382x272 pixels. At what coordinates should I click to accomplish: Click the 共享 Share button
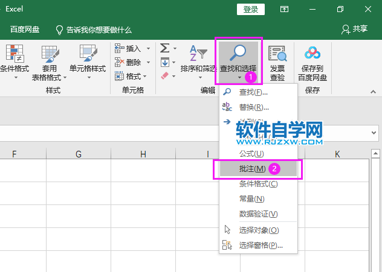[354, 29]
